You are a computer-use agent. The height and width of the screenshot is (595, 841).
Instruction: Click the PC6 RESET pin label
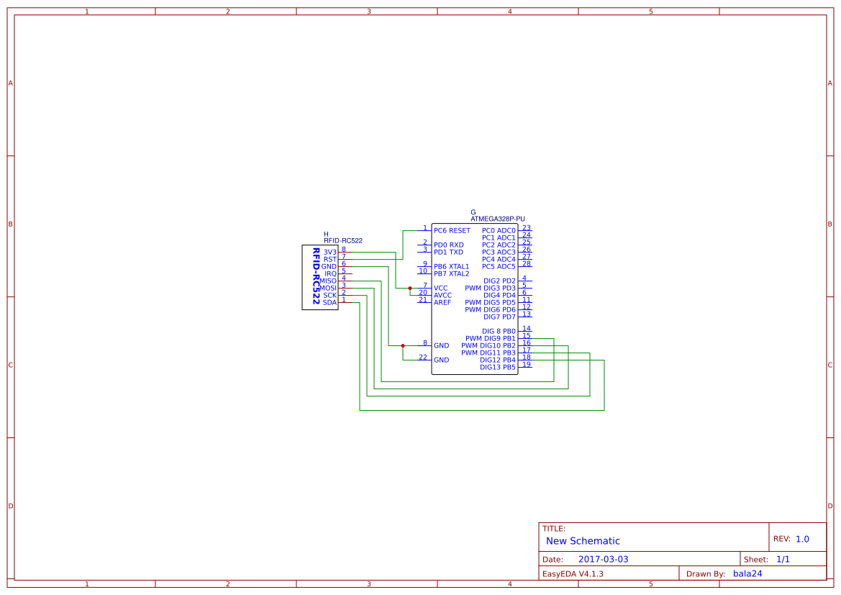coord(451,230)
